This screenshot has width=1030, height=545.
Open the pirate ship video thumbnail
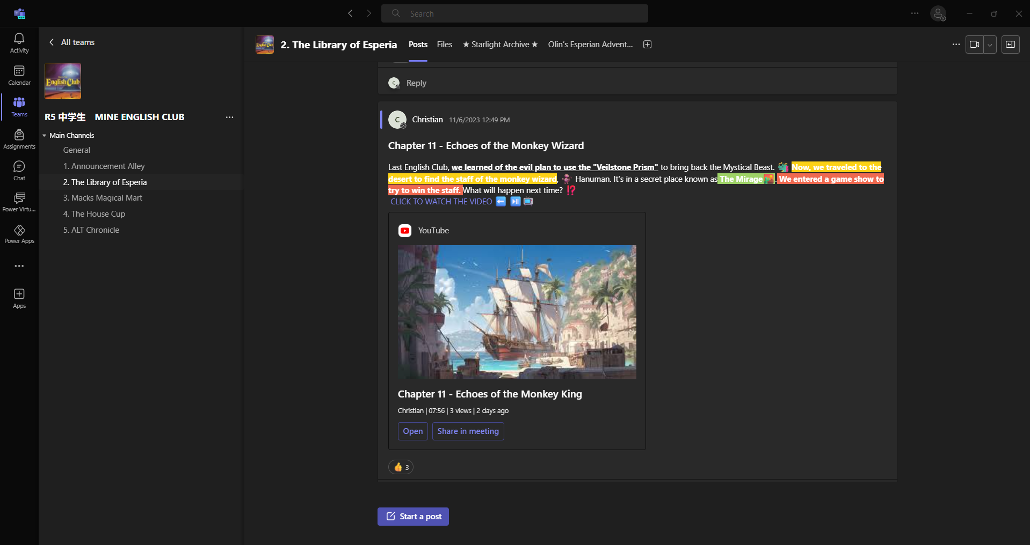point(517,312)
